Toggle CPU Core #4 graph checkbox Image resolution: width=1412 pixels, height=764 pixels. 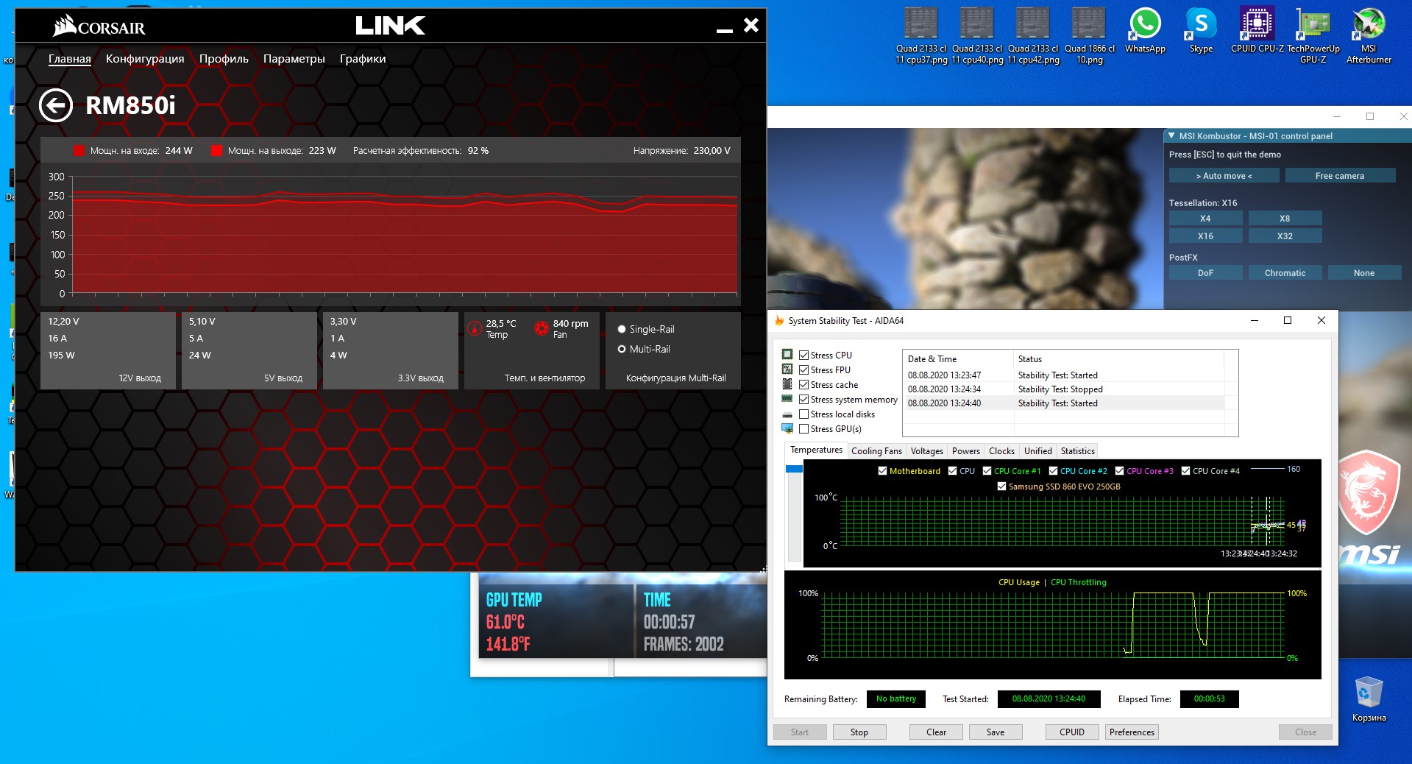pos(1185,471)
